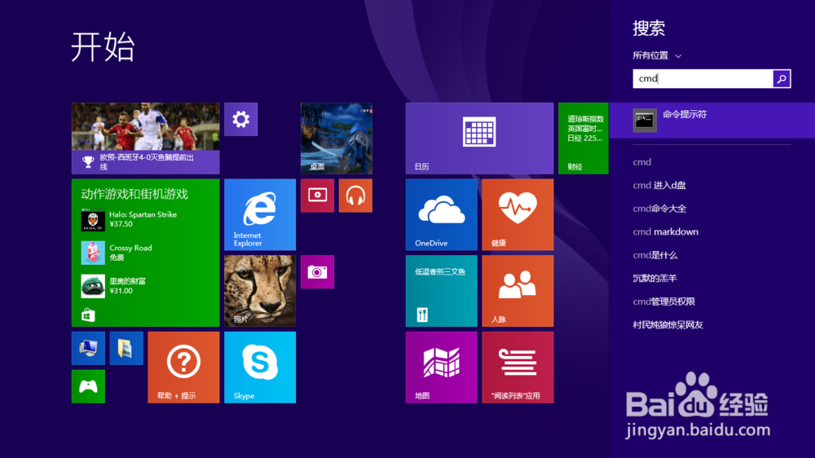Open the OneDrive tile

pos(441,214)
